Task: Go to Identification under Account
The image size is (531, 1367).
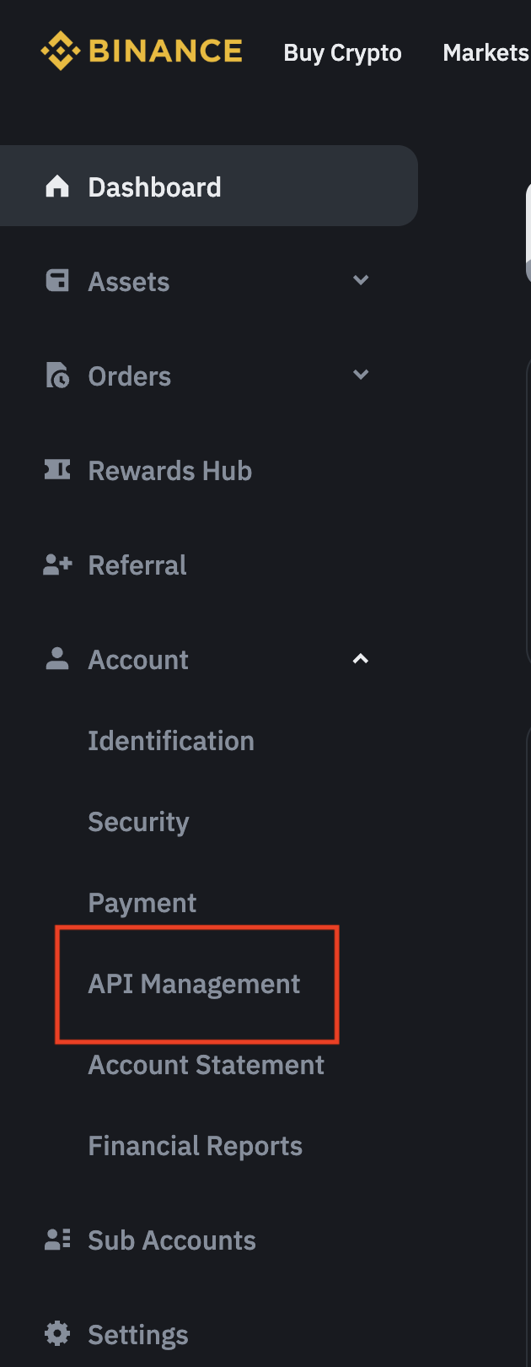Action: (x=171, y=741)
